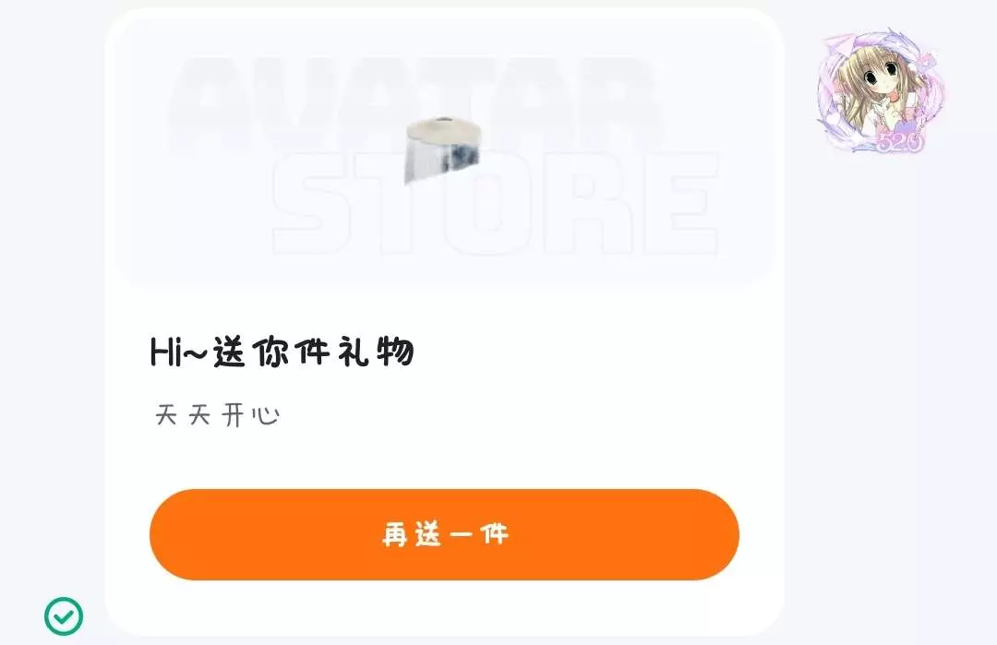This screenshot has height=645, width=997.
Task: Click the 件 character on orange button
Action: (x=494, y=534)
